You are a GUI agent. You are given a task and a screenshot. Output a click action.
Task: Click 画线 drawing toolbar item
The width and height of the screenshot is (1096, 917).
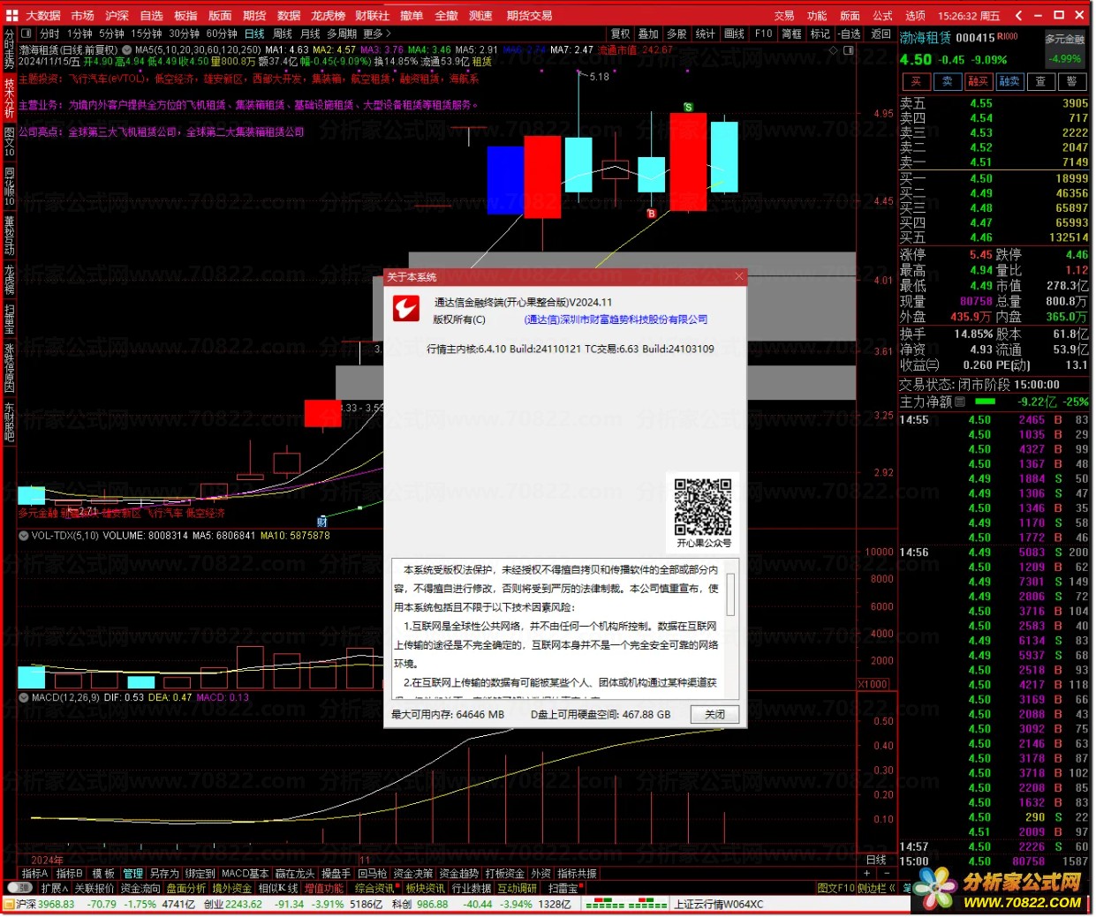pyautogui.click(x=734, y=34)
